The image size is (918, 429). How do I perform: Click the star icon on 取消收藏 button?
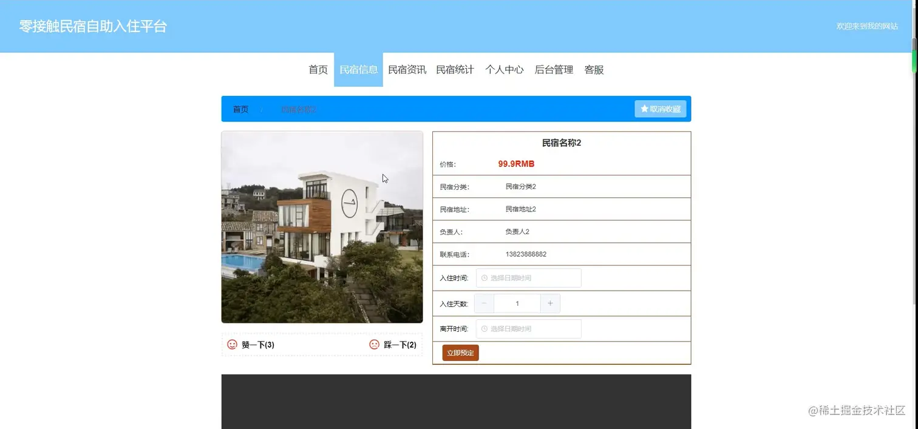click(644, 109)
